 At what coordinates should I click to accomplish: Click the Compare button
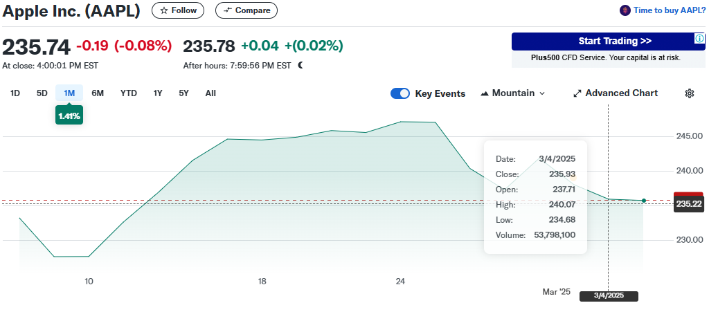pos(246,10)
